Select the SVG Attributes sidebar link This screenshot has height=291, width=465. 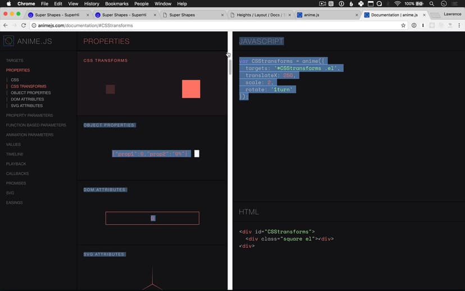26,106
